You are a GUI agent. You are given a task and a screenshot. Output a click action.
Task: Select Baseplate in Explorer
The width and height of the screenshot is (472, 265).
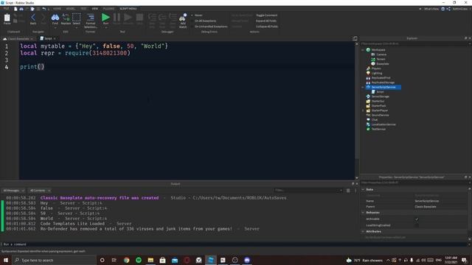point(382,64)
